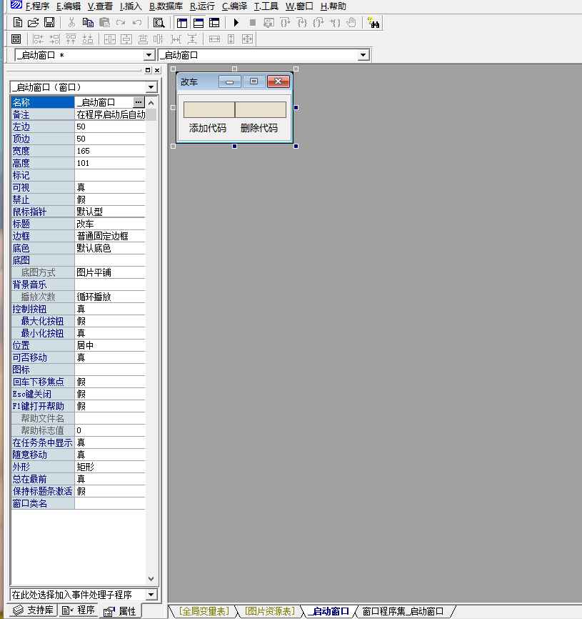Expand the right '_启动窗口' combo box

pos(363,55)
